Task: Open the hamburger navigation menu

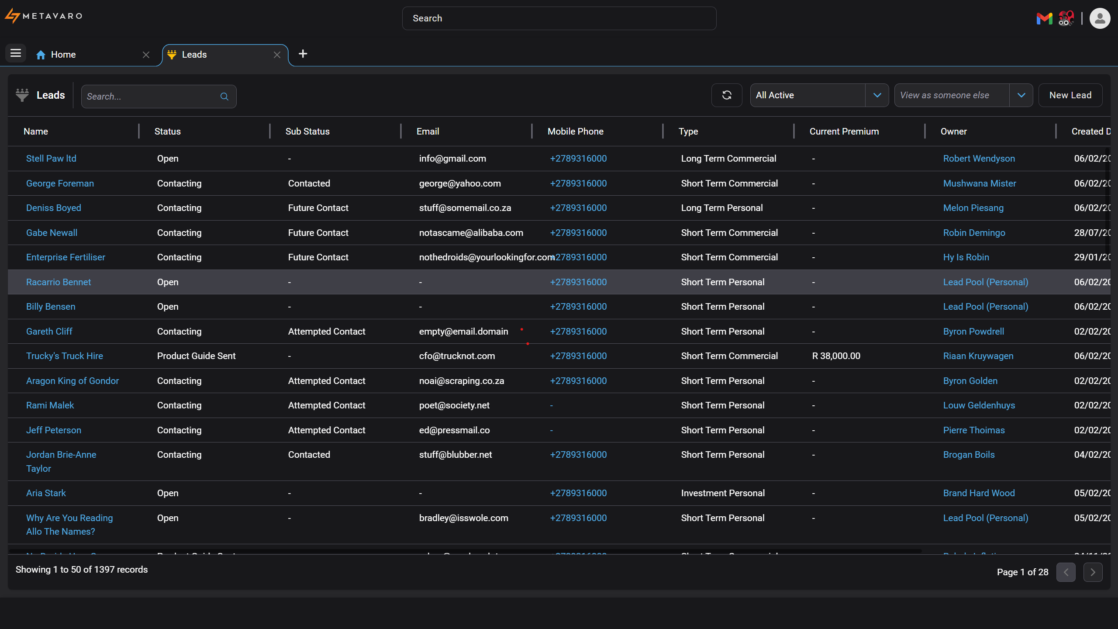Action: coord(15,53)
